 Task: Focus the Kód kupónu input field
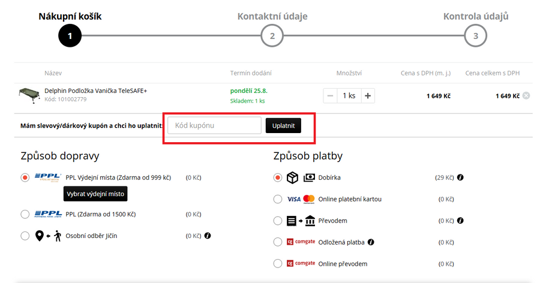pos(214,125)
